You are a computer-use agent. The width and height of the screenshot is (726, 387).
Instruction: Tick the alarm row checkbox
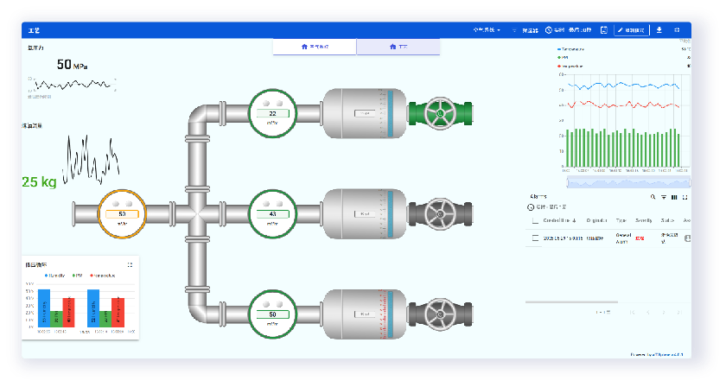[x=535, y=238]
